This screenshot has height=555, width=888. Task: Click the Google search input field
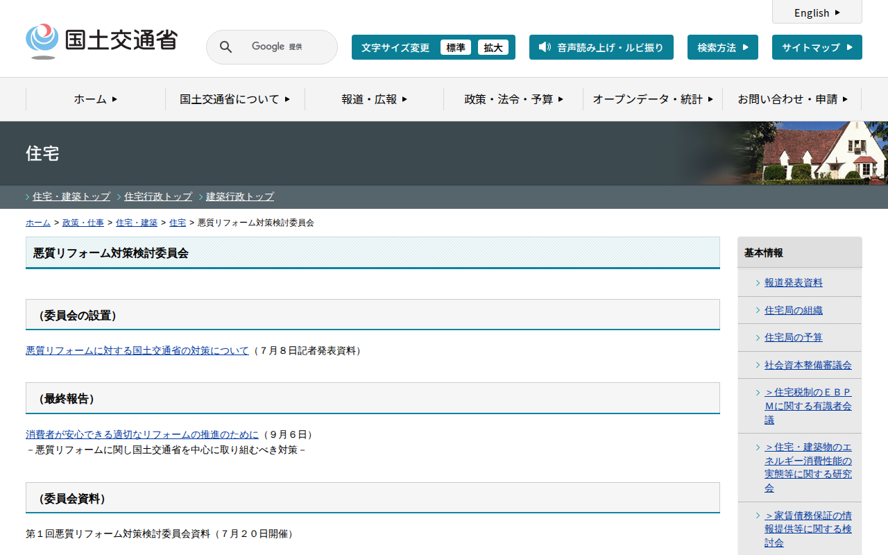277,47
